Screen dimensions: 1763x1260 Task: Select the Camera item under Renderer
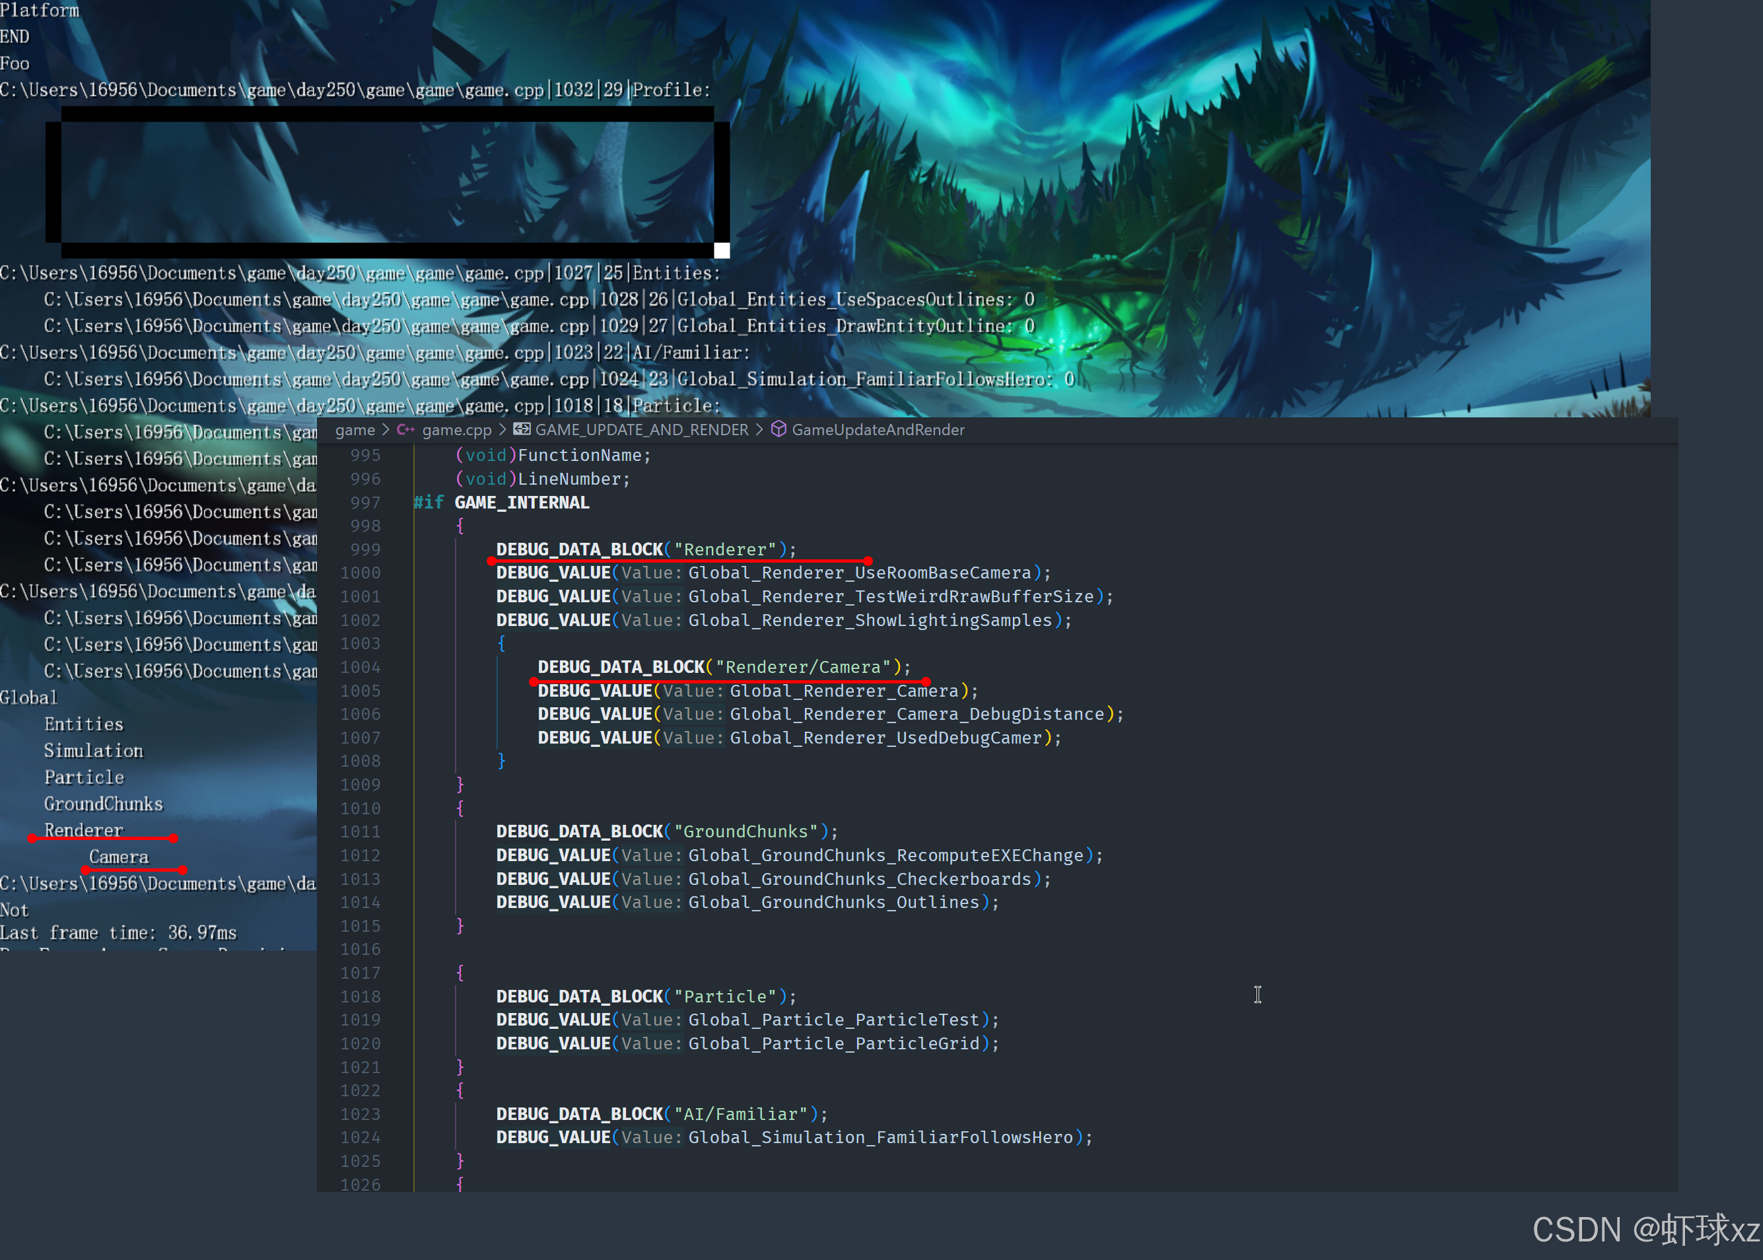pos(119,857)
